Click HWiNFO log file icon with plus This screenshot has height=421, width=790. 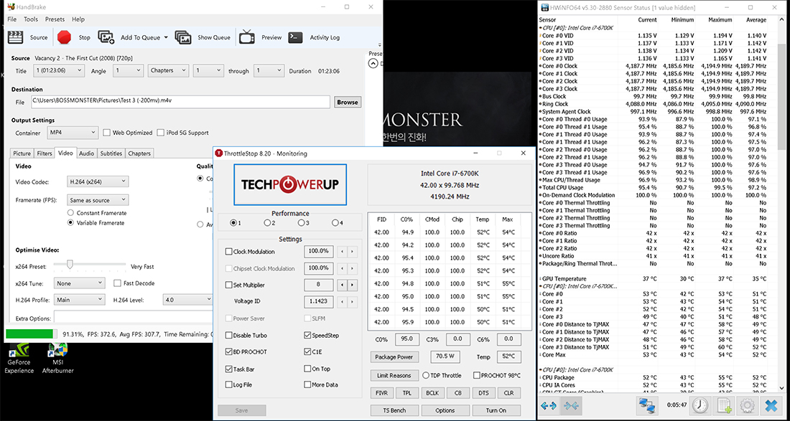[723, 405]
